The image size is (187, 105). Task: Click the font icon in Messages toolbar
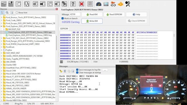(73, 71)
